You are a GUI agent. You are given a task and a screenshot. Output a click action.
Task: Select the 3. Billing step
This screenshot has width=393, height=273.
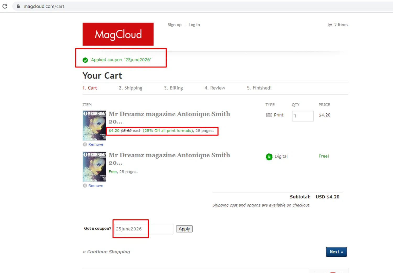coord(173,88)
